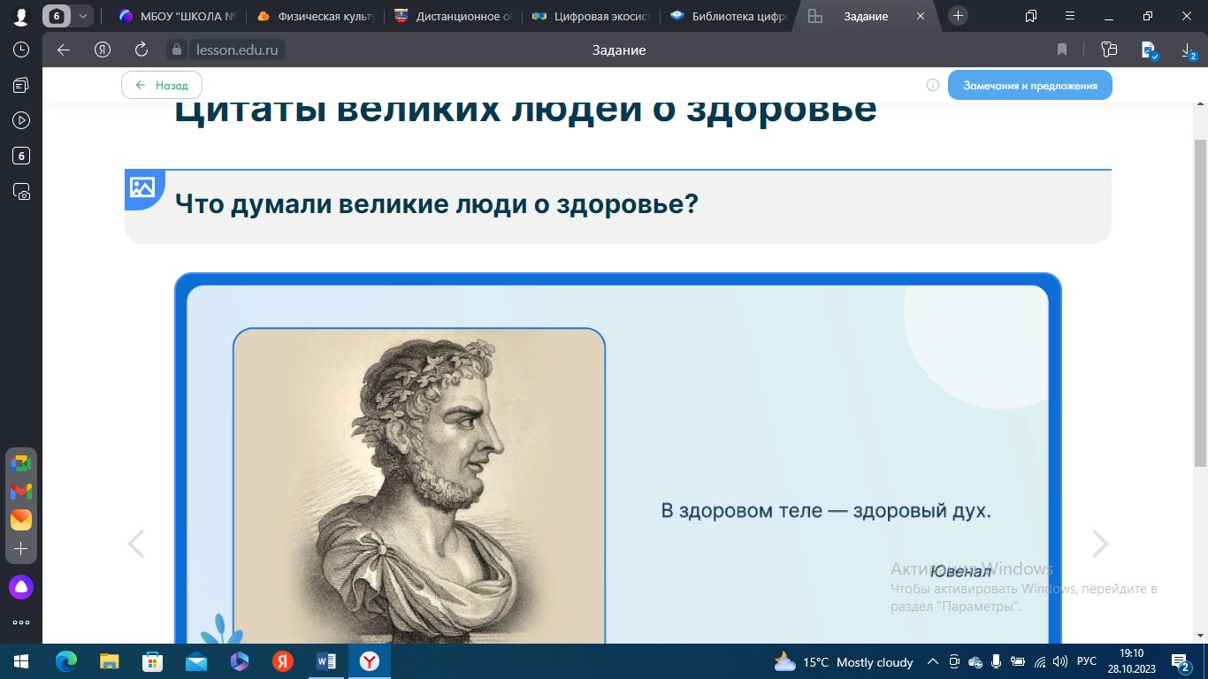Switch to Microsoft Word from the taskbar
Viewport: 1208px width, 679px height.
click(x=326, y=661)
